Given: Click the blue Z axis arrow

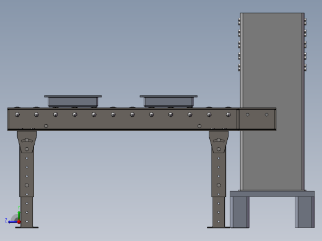Looking at the screenshot, I should 13,222.
